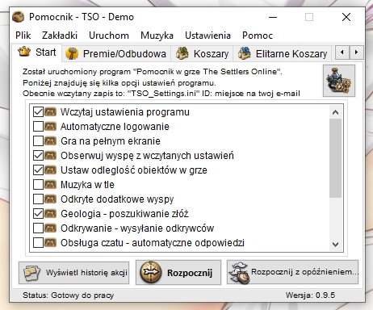
Task: Click icon beside Ustaw odległość obiektów w grze
Action: 50,170
